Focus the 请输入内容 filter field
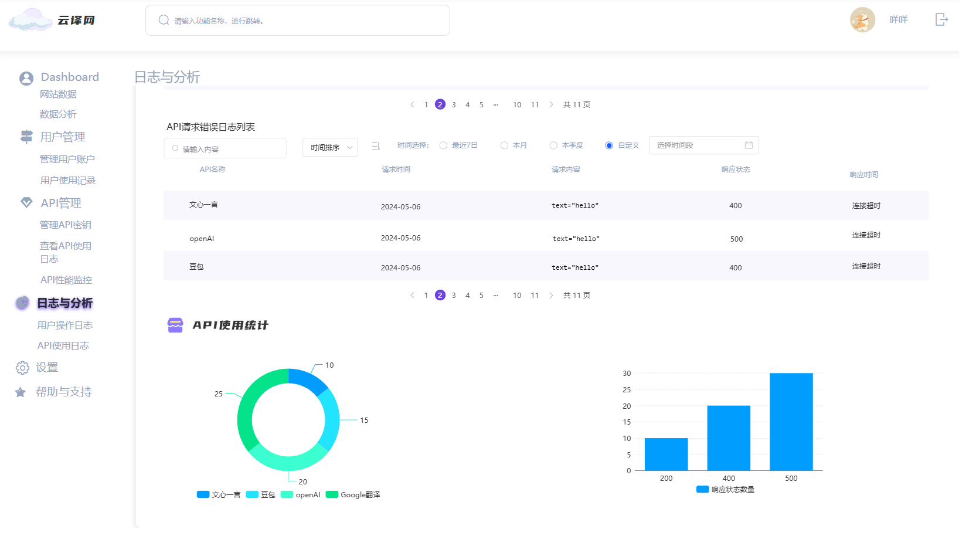 coord(225,148)
